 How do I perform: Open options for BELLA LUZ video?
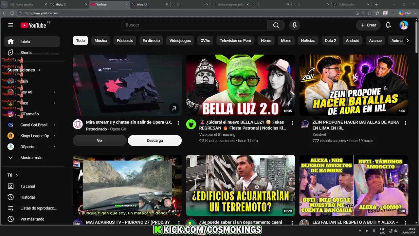click(292, 123)
